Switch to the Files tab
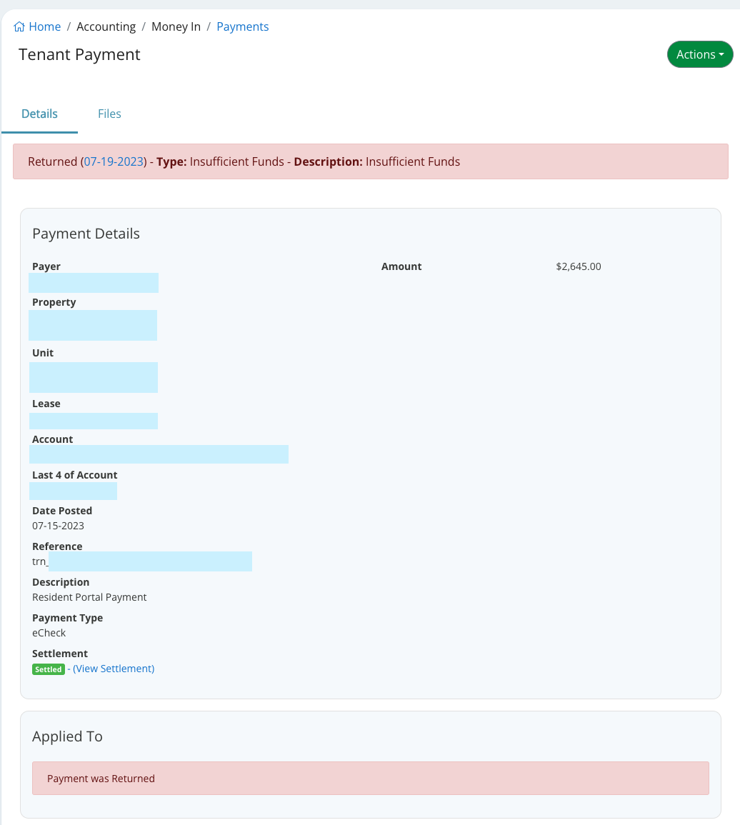The width and height of the screenshot is (740, 825). pyautogui.click(x=109, y=114)
